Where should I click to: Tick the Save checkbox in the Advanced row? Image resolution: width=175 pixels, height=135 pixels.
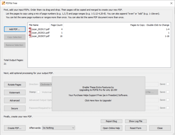tap(168, 100)
